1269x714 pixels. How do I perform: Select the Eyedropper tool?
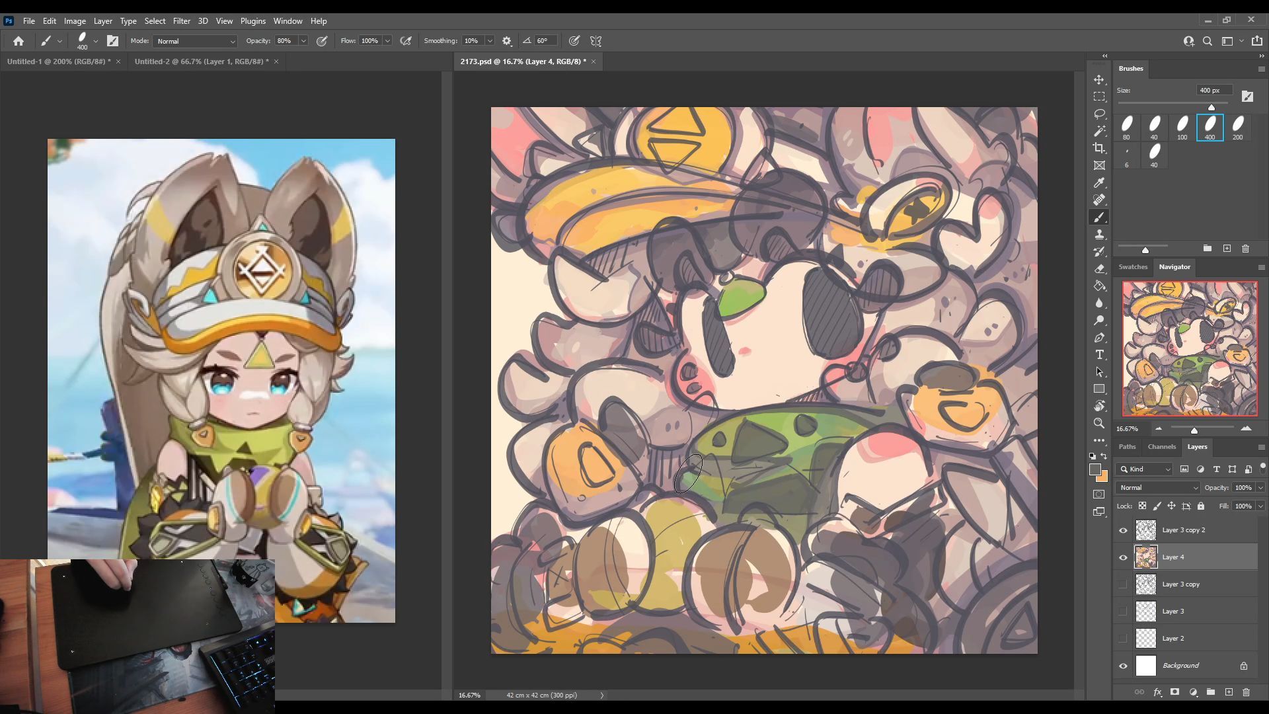click(x=1099, y=182)
